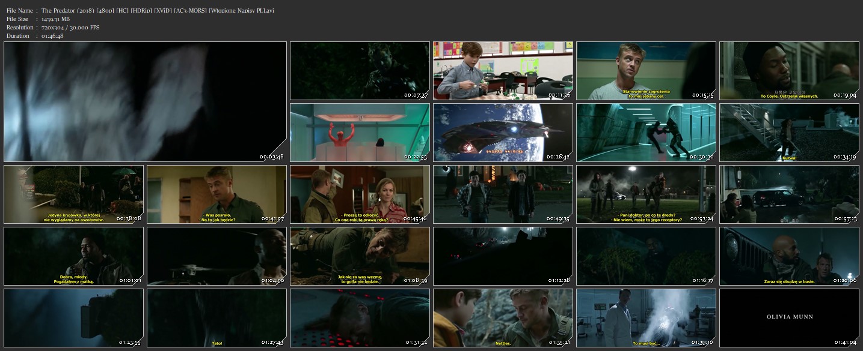Click the thumbnail stamped 00:57:13
The height and width of the screenshot is (351, 863).
point(789,194)
